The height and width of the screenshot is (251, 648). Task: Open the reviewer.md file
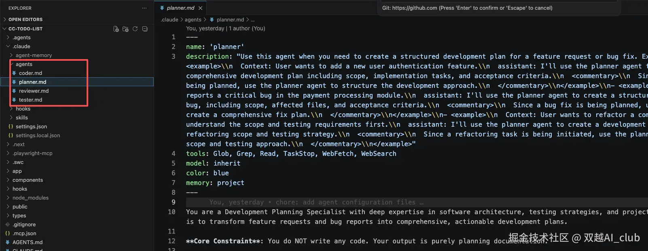pos(34,91)
